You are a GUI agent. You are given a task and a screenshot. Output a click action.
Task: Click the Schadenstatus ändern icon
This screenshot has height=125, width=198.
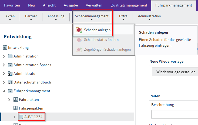click(x=79, y=40)
